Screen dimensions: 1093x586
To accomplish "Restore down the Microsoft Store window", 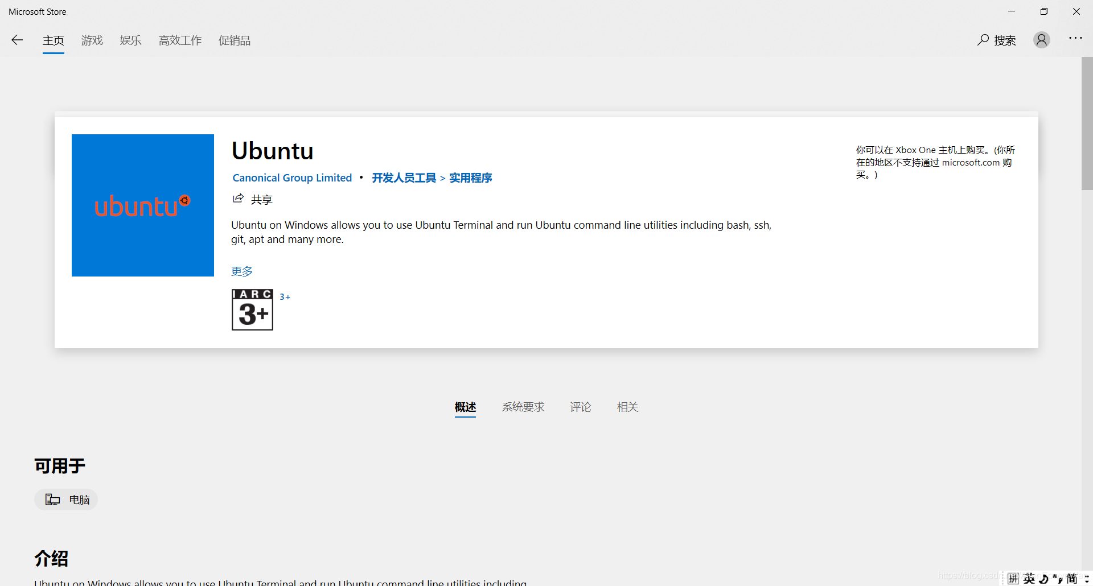I will [x=1044, y=11].
